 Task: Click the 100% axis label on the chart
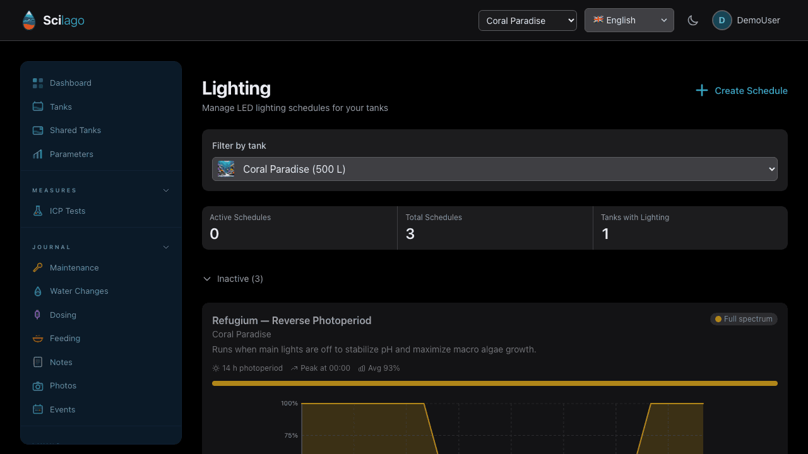click(289, 404)
